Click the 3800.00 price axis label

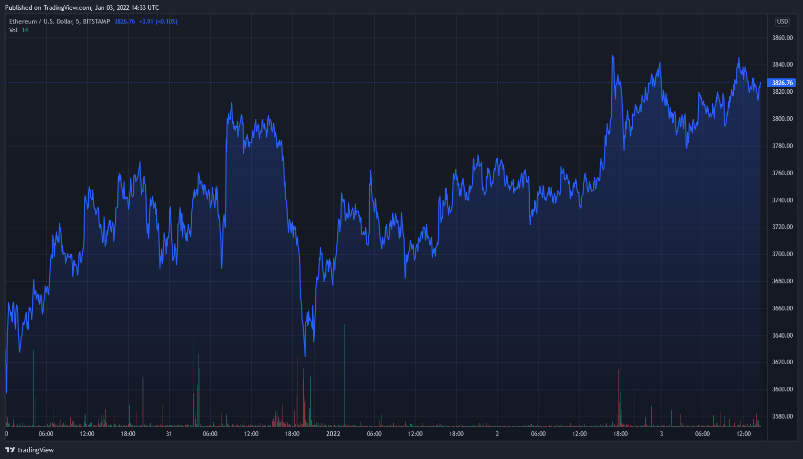[782, 119]
